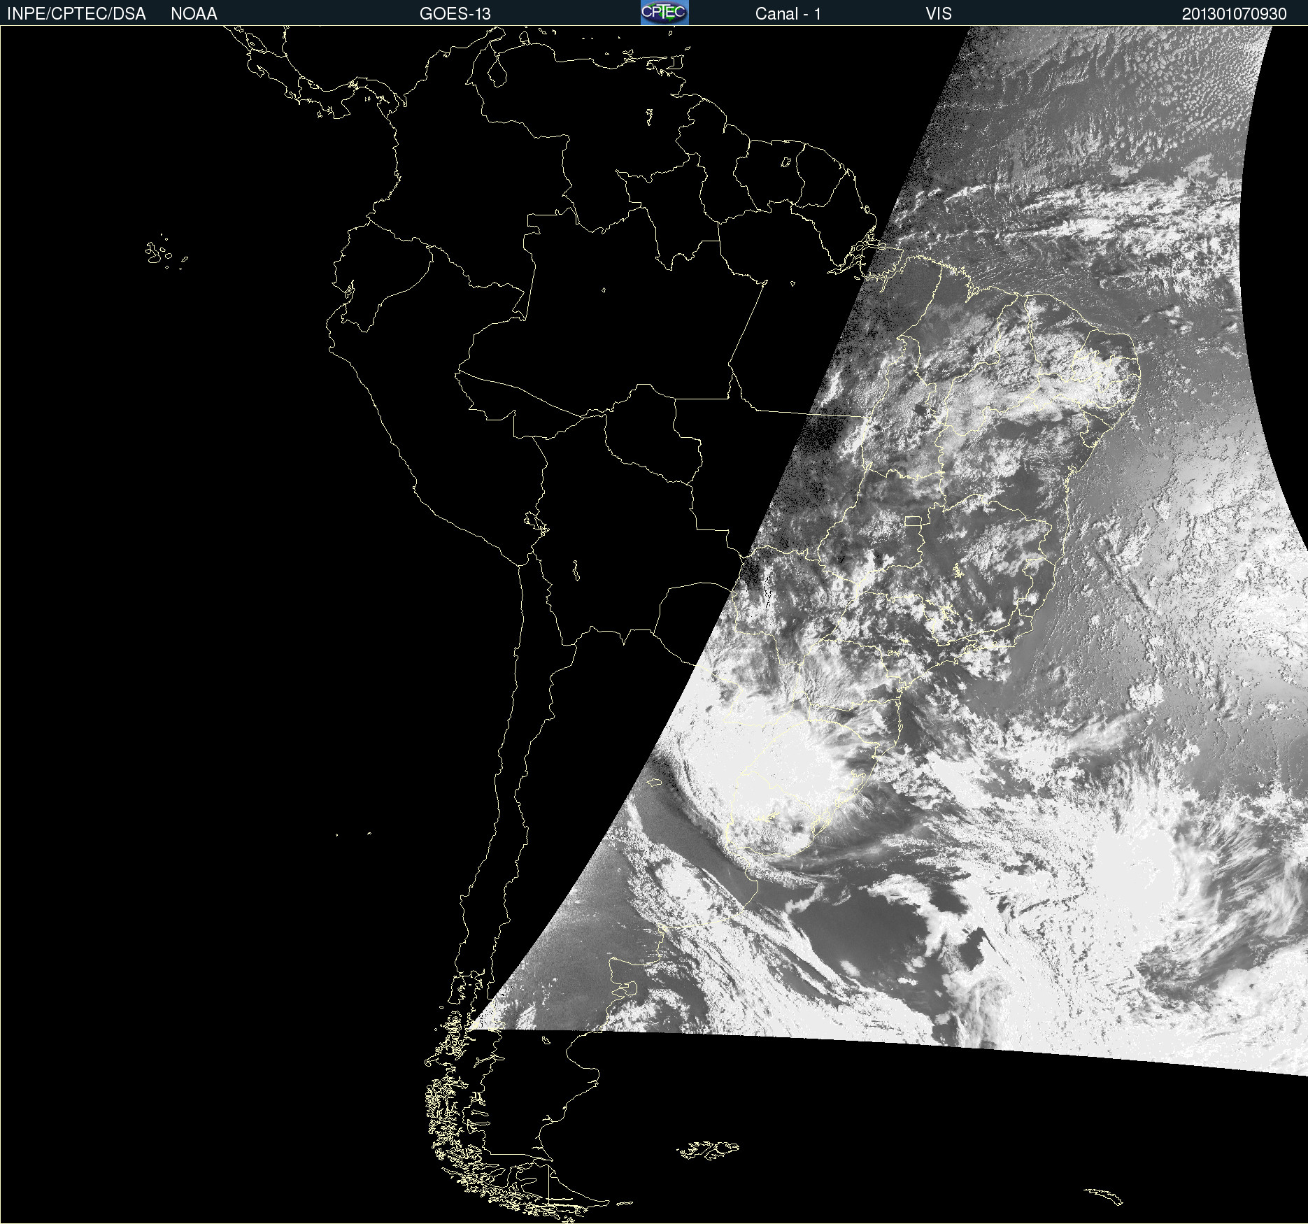Click the CPTEC logo in header
The height and width of the screenshot is (1224, 1308).
pos(664,13)
